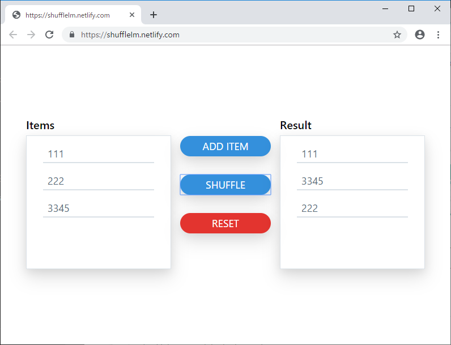Select the Items field containing 3345

99,208
